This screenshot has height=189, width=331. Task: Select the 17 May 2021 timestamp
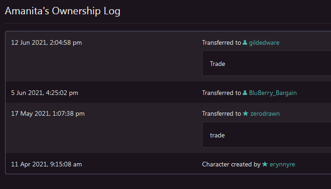click(48, 113)
